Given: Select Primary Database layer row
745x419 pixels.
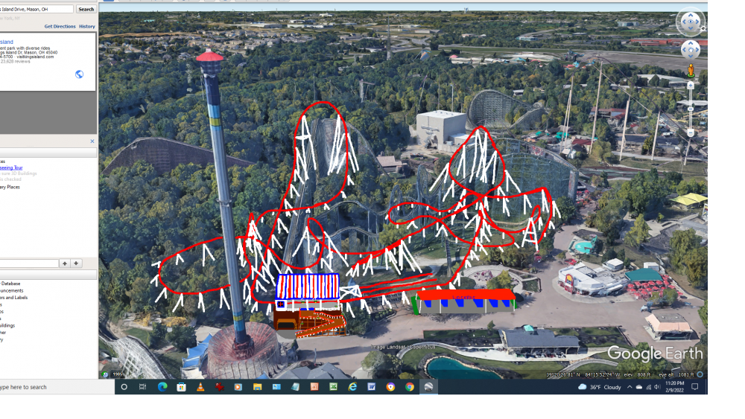Looking at the screenshot, I should click(10, 284).
